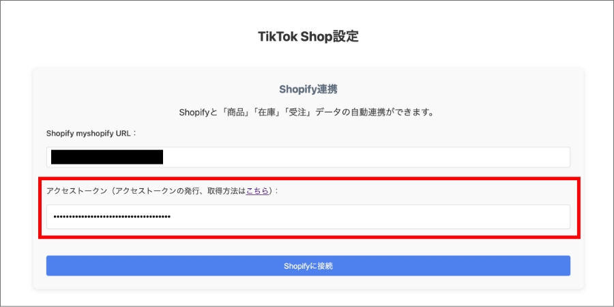The image size is (614, 307).
Task: Click the blue Shopifyに接続 button
Action: (308, 266)
